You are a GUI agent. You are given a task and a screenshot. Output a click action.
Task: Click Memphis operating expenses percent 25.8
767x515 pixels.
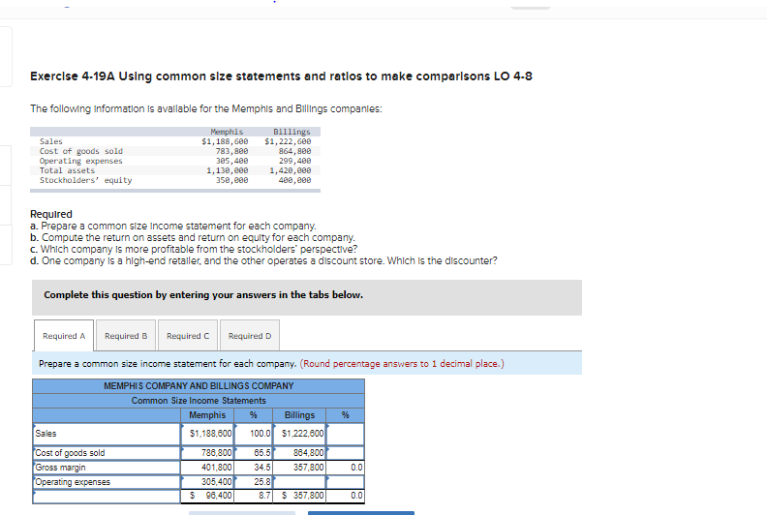coord(254,482)
